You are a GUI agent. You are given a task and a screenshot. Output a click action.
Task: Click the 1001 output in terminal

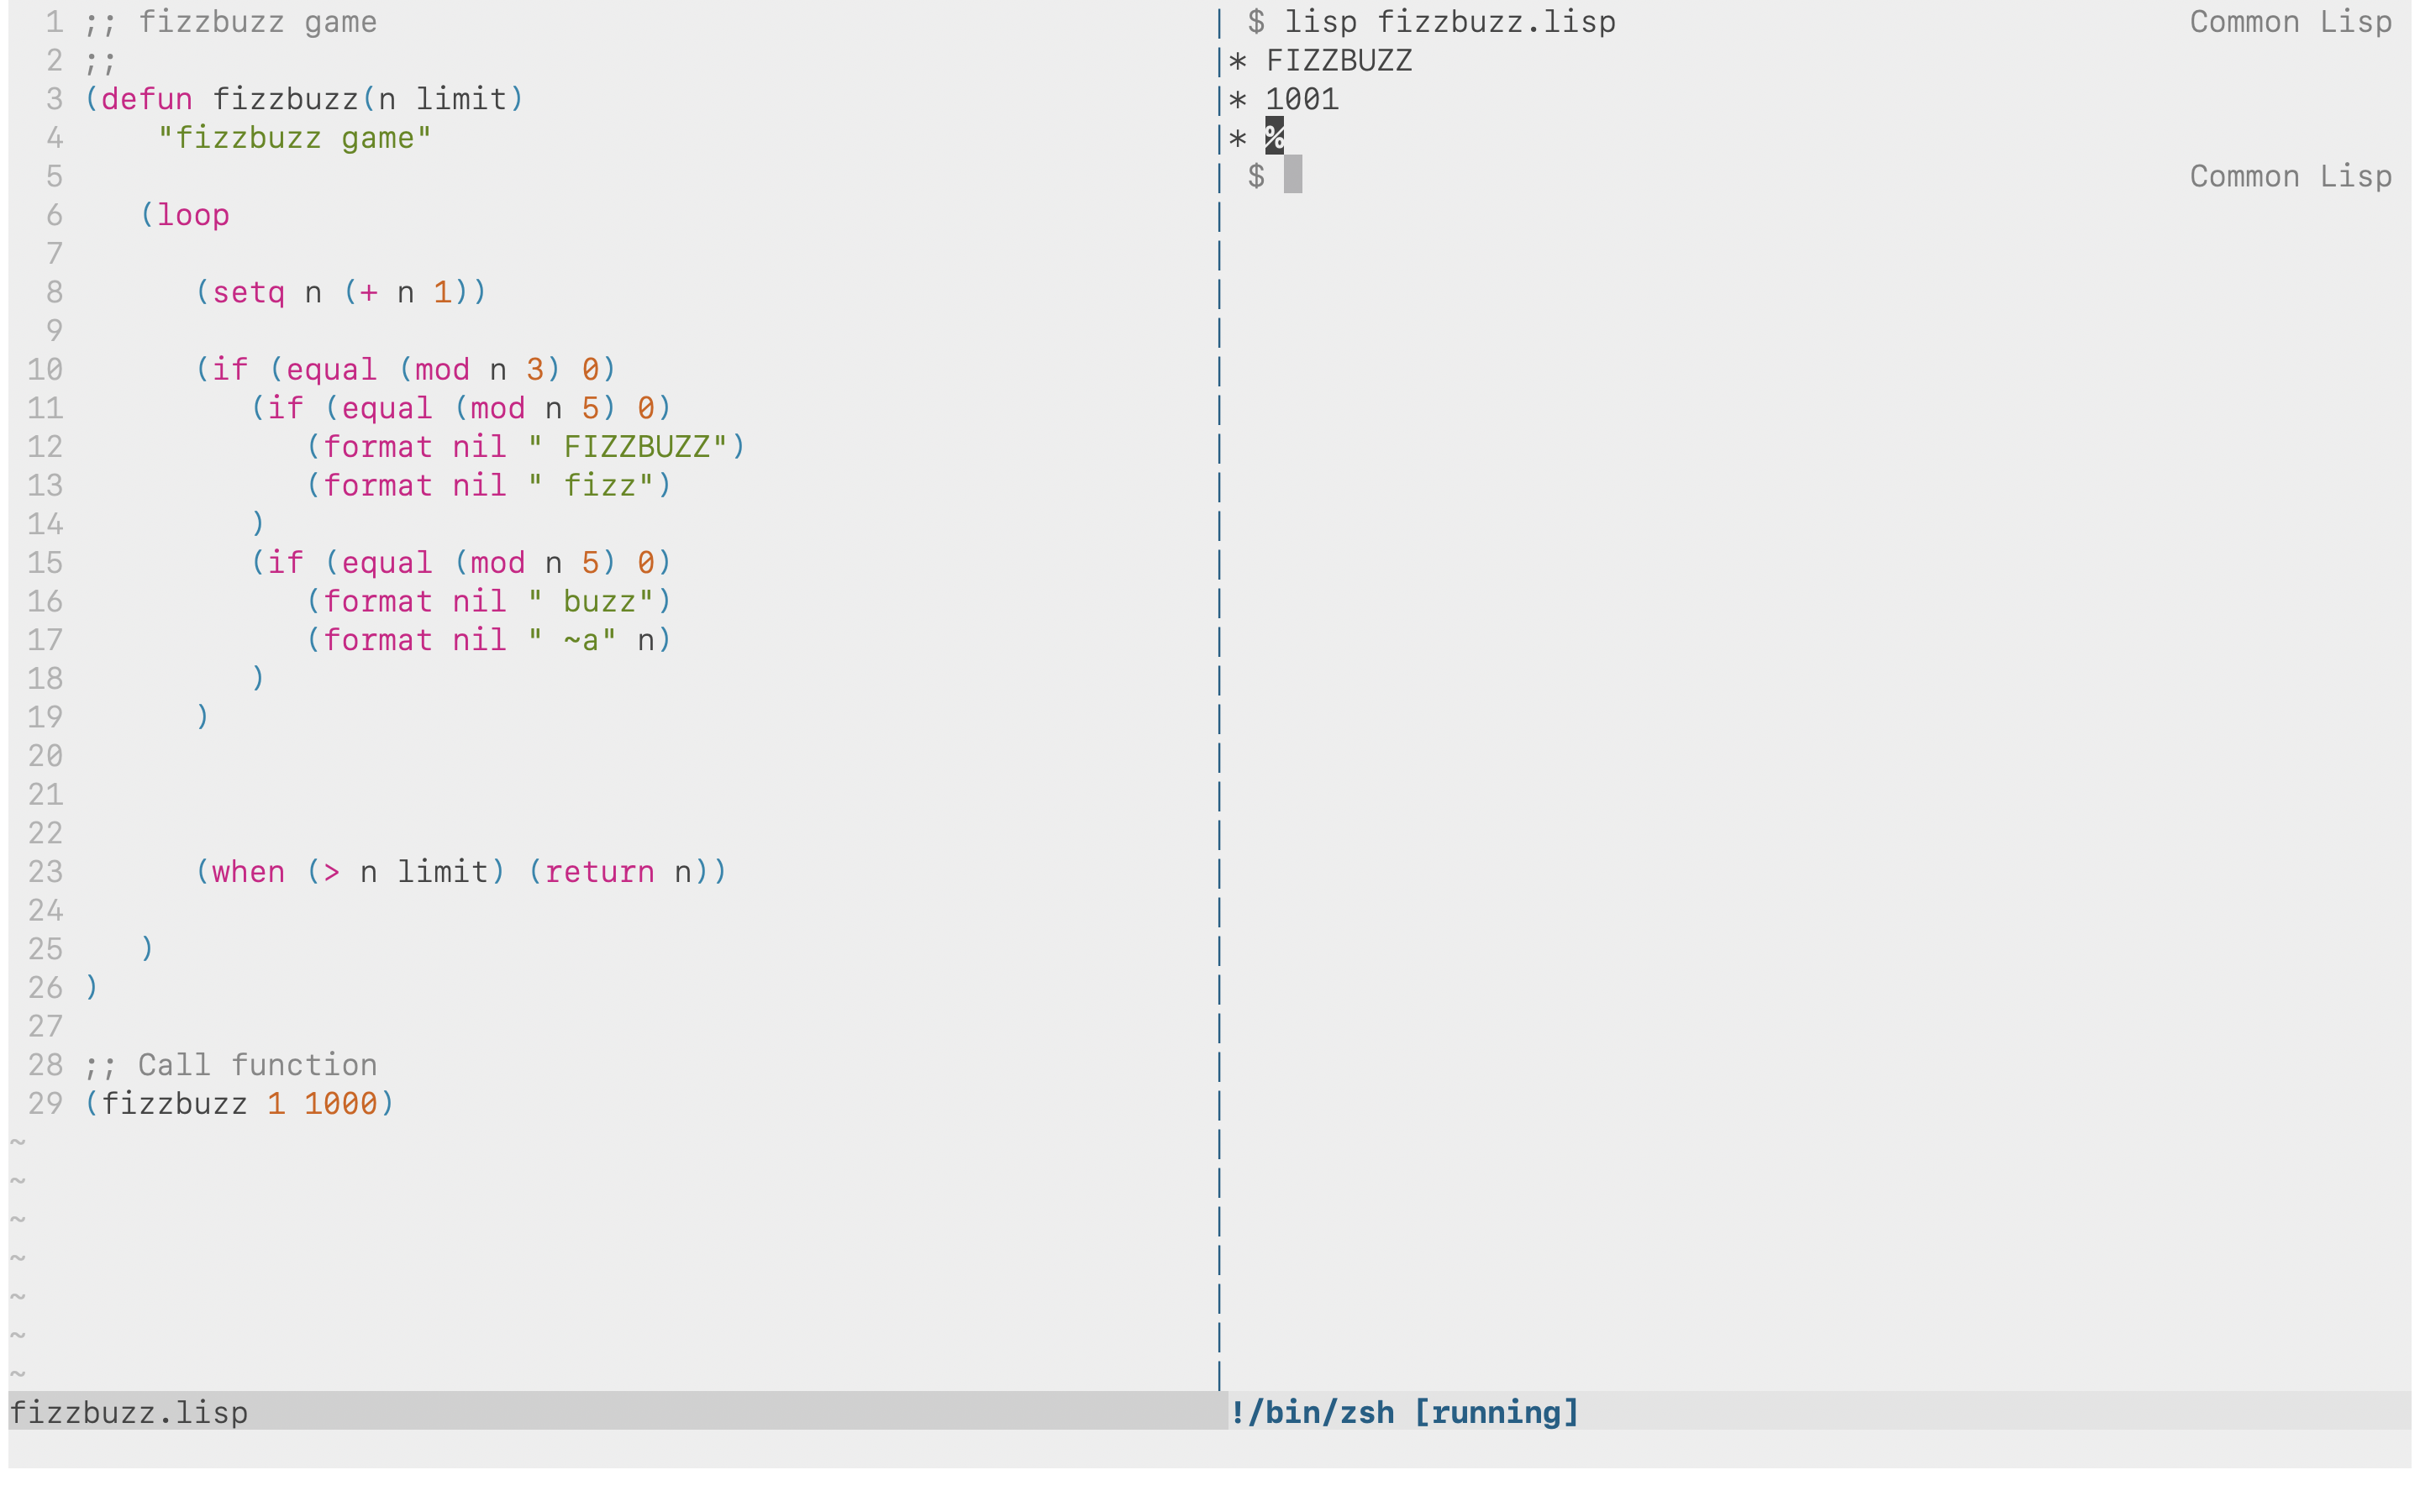1301,99
